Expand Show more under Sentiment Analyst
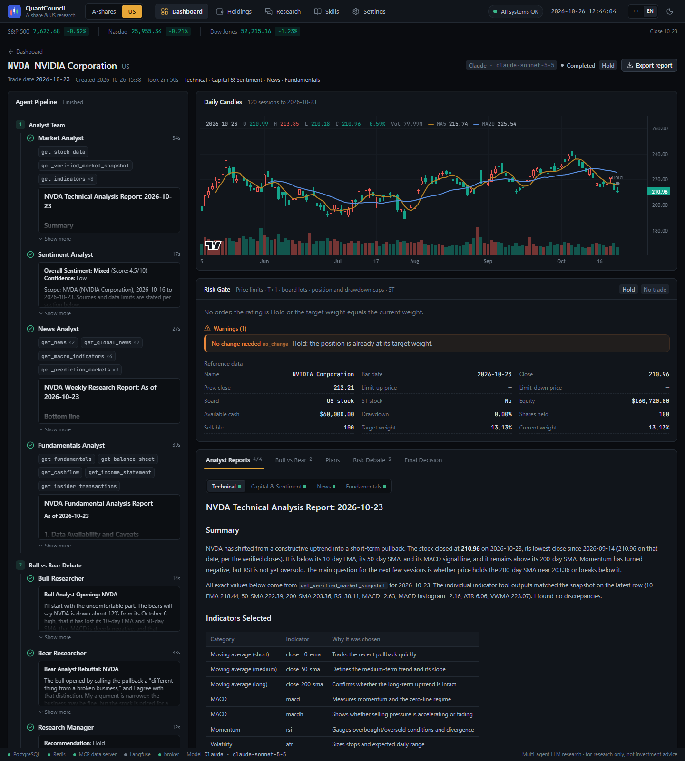The width and height of the screenshot is (685, 761). click(55, 313)
